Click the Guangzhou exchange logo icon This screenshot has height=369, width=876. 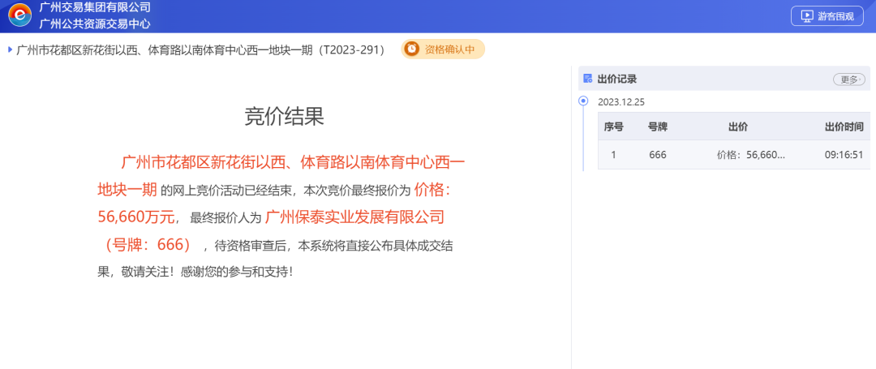(x=19, y=15)
